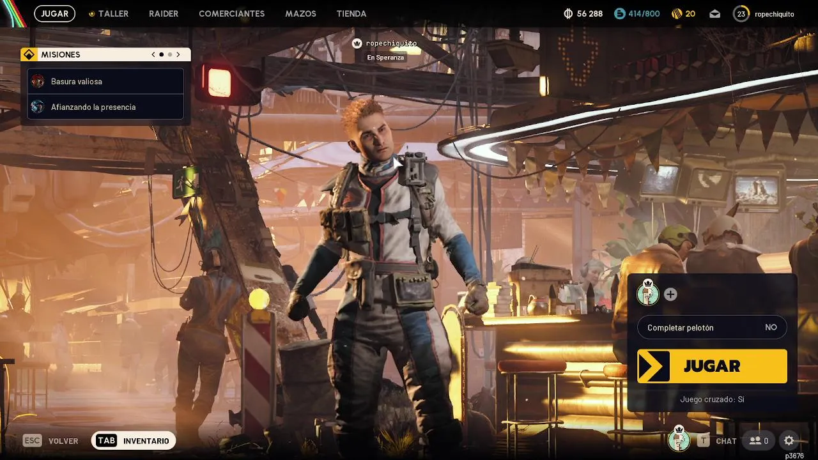Select the second missions page dot
The width and height of the screenshot is (818, 460).
[x=169, y=55]
